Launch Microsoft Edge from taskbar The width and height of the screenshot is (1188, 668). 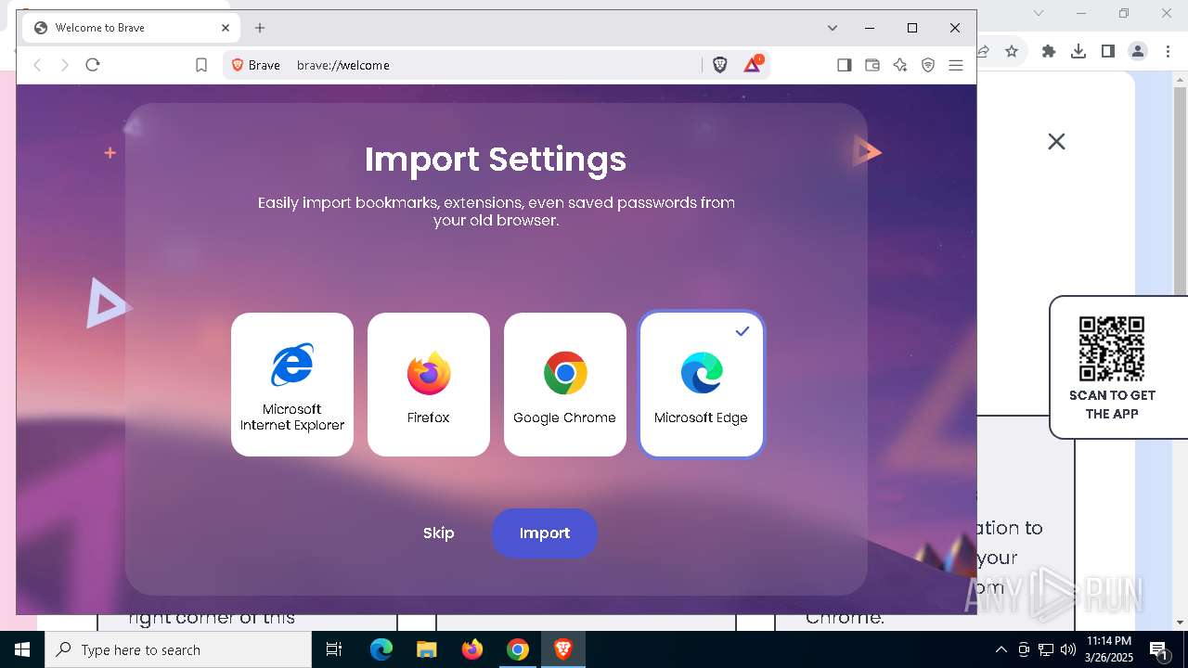381,649
